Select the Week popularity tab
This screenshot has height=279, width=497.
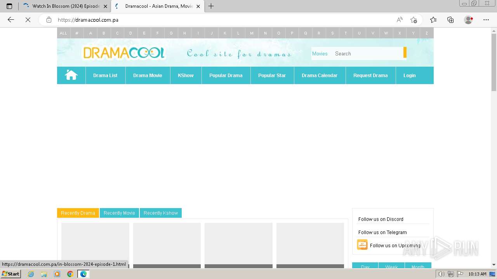(x=391, y=266)
